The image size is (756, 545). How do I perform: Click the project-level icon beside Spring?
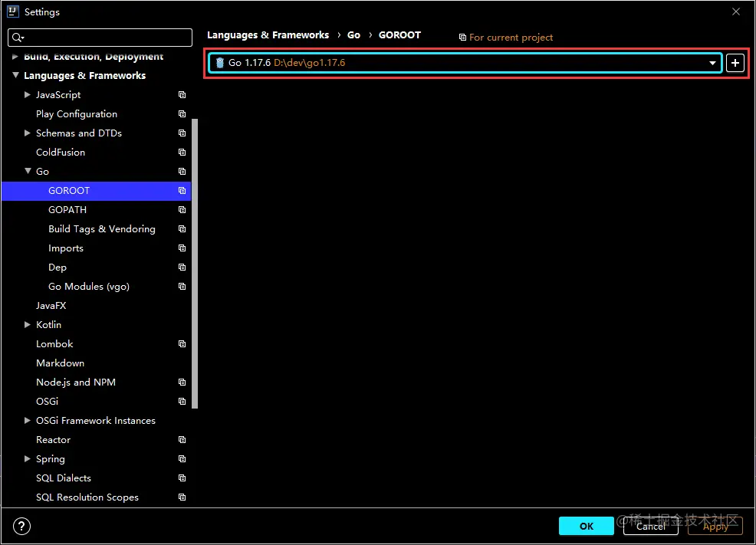(x=182, y=458)
